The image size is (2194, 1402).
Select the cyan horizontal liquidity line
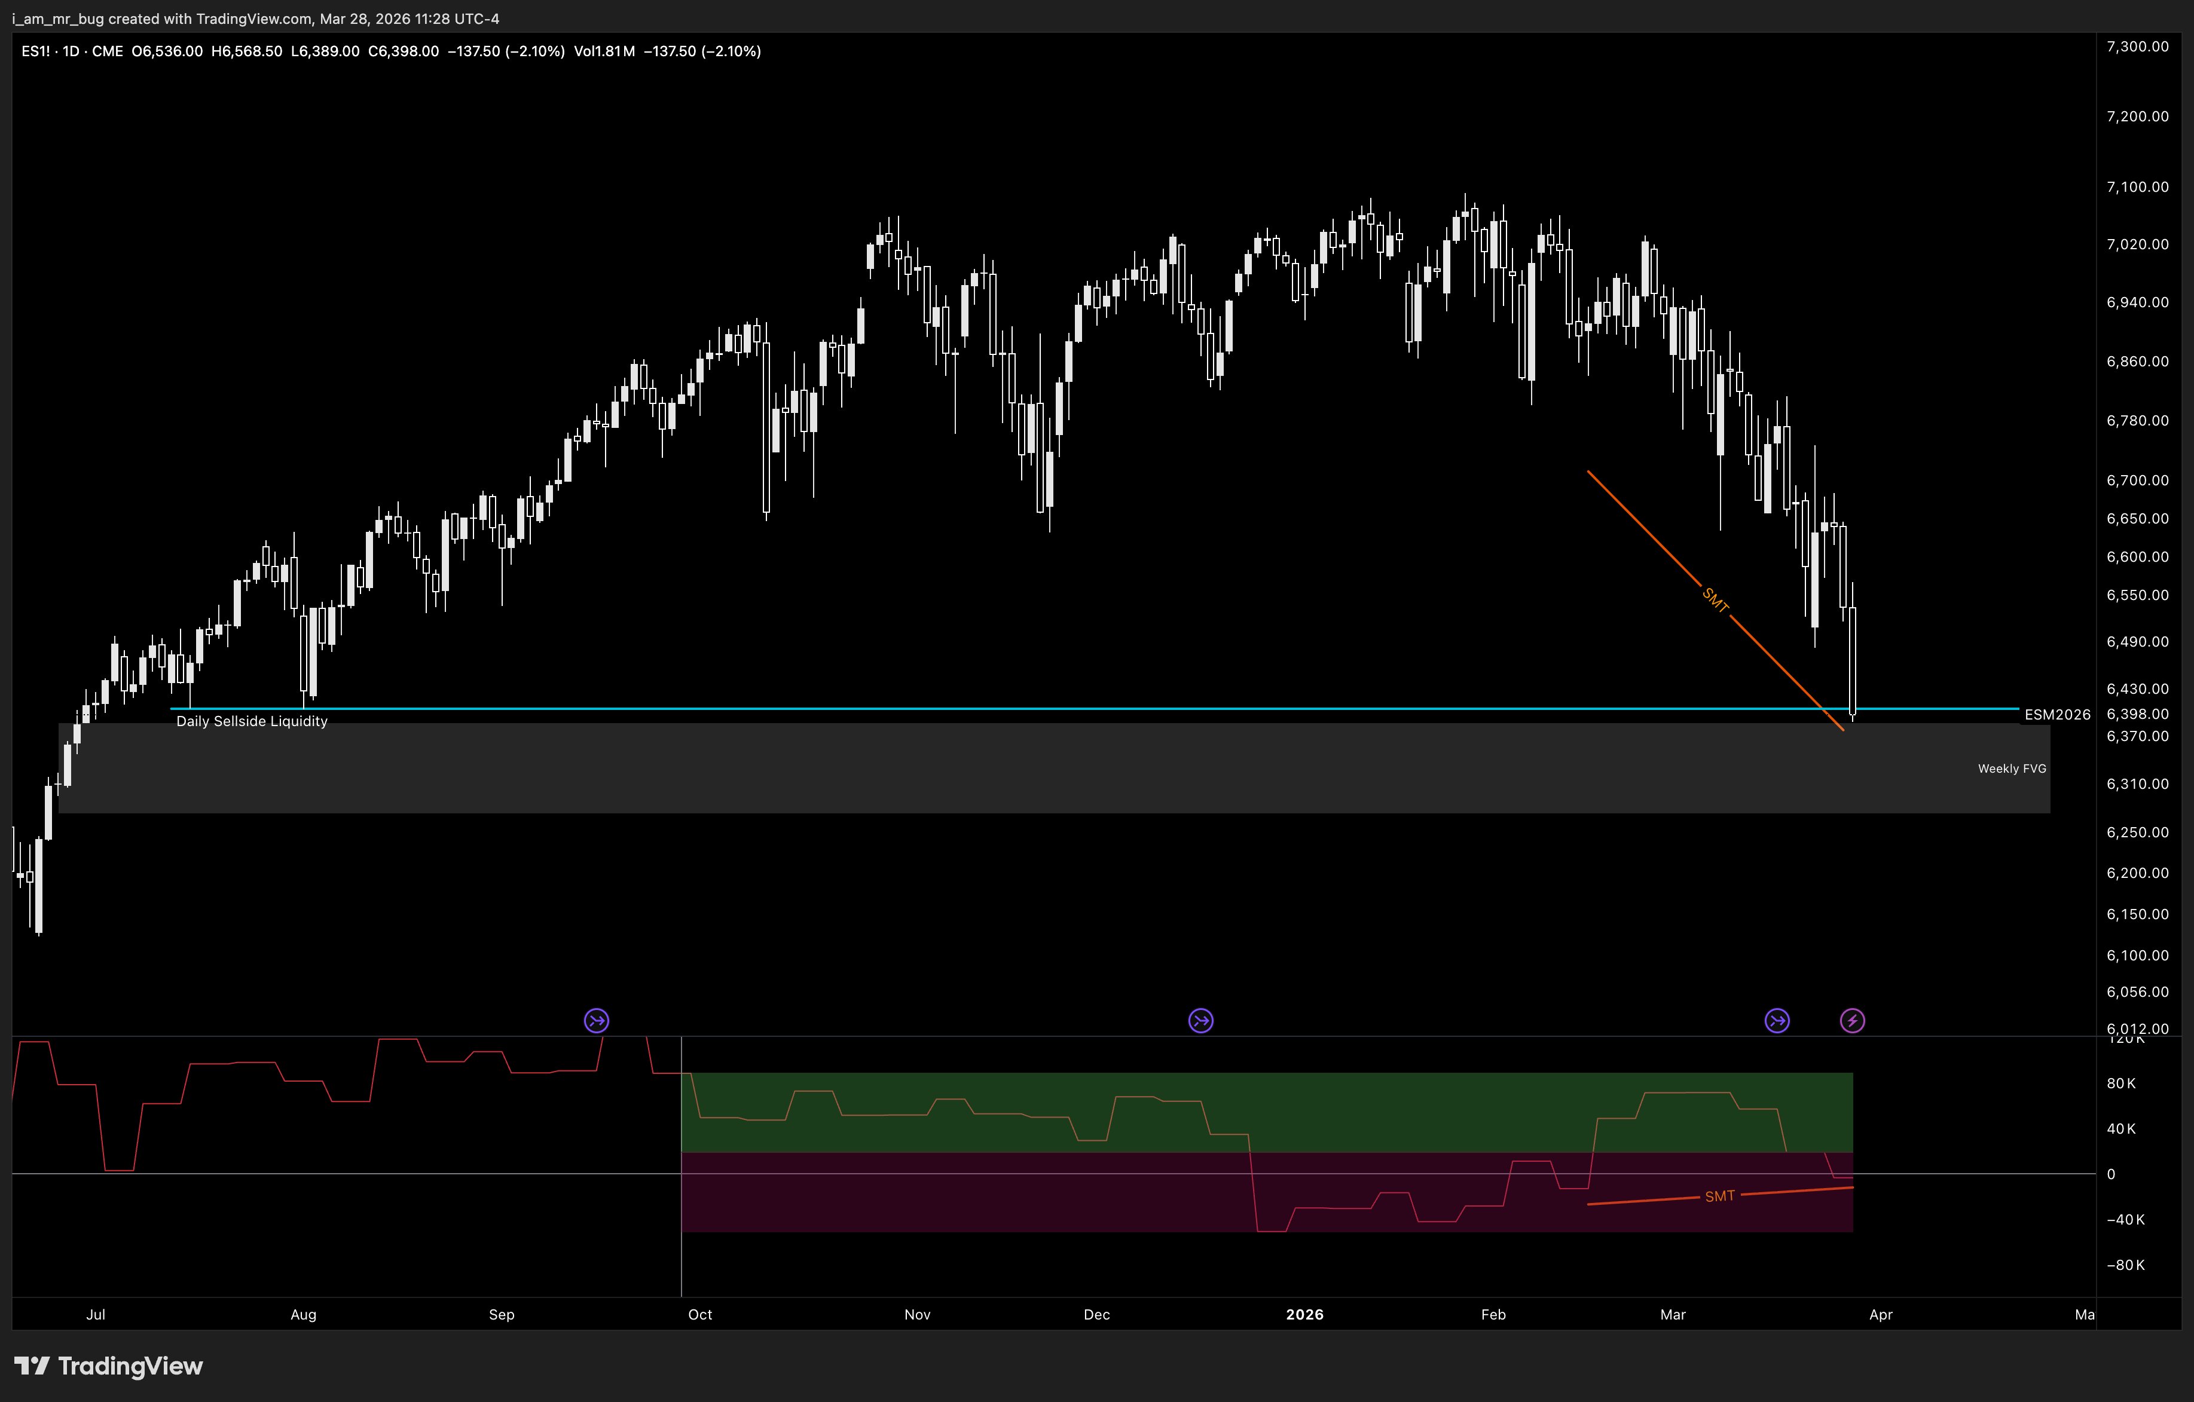[1002, 708]
